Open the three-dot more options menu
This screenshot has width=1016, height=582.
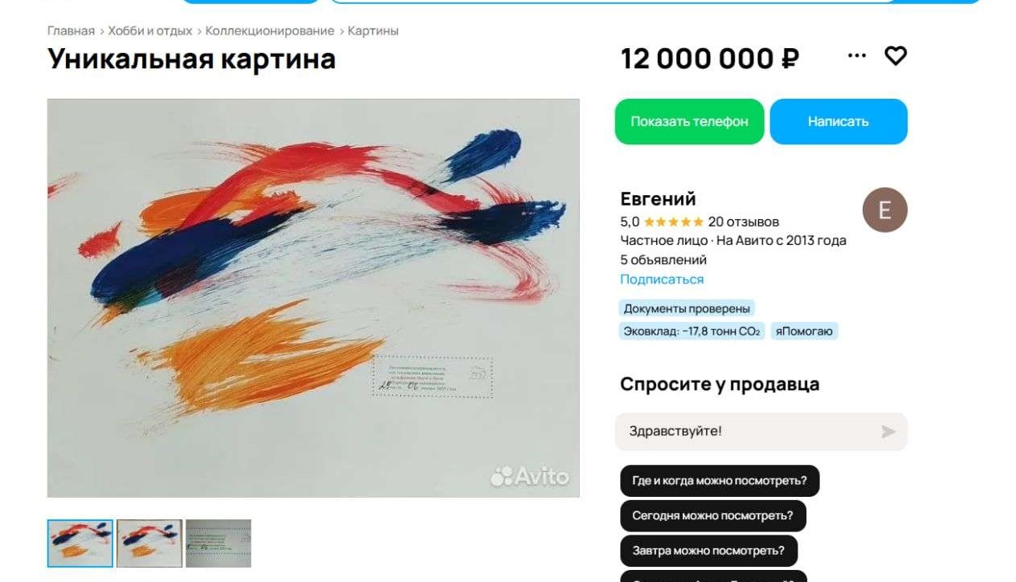pyautogui.click(x=857, y=56)
